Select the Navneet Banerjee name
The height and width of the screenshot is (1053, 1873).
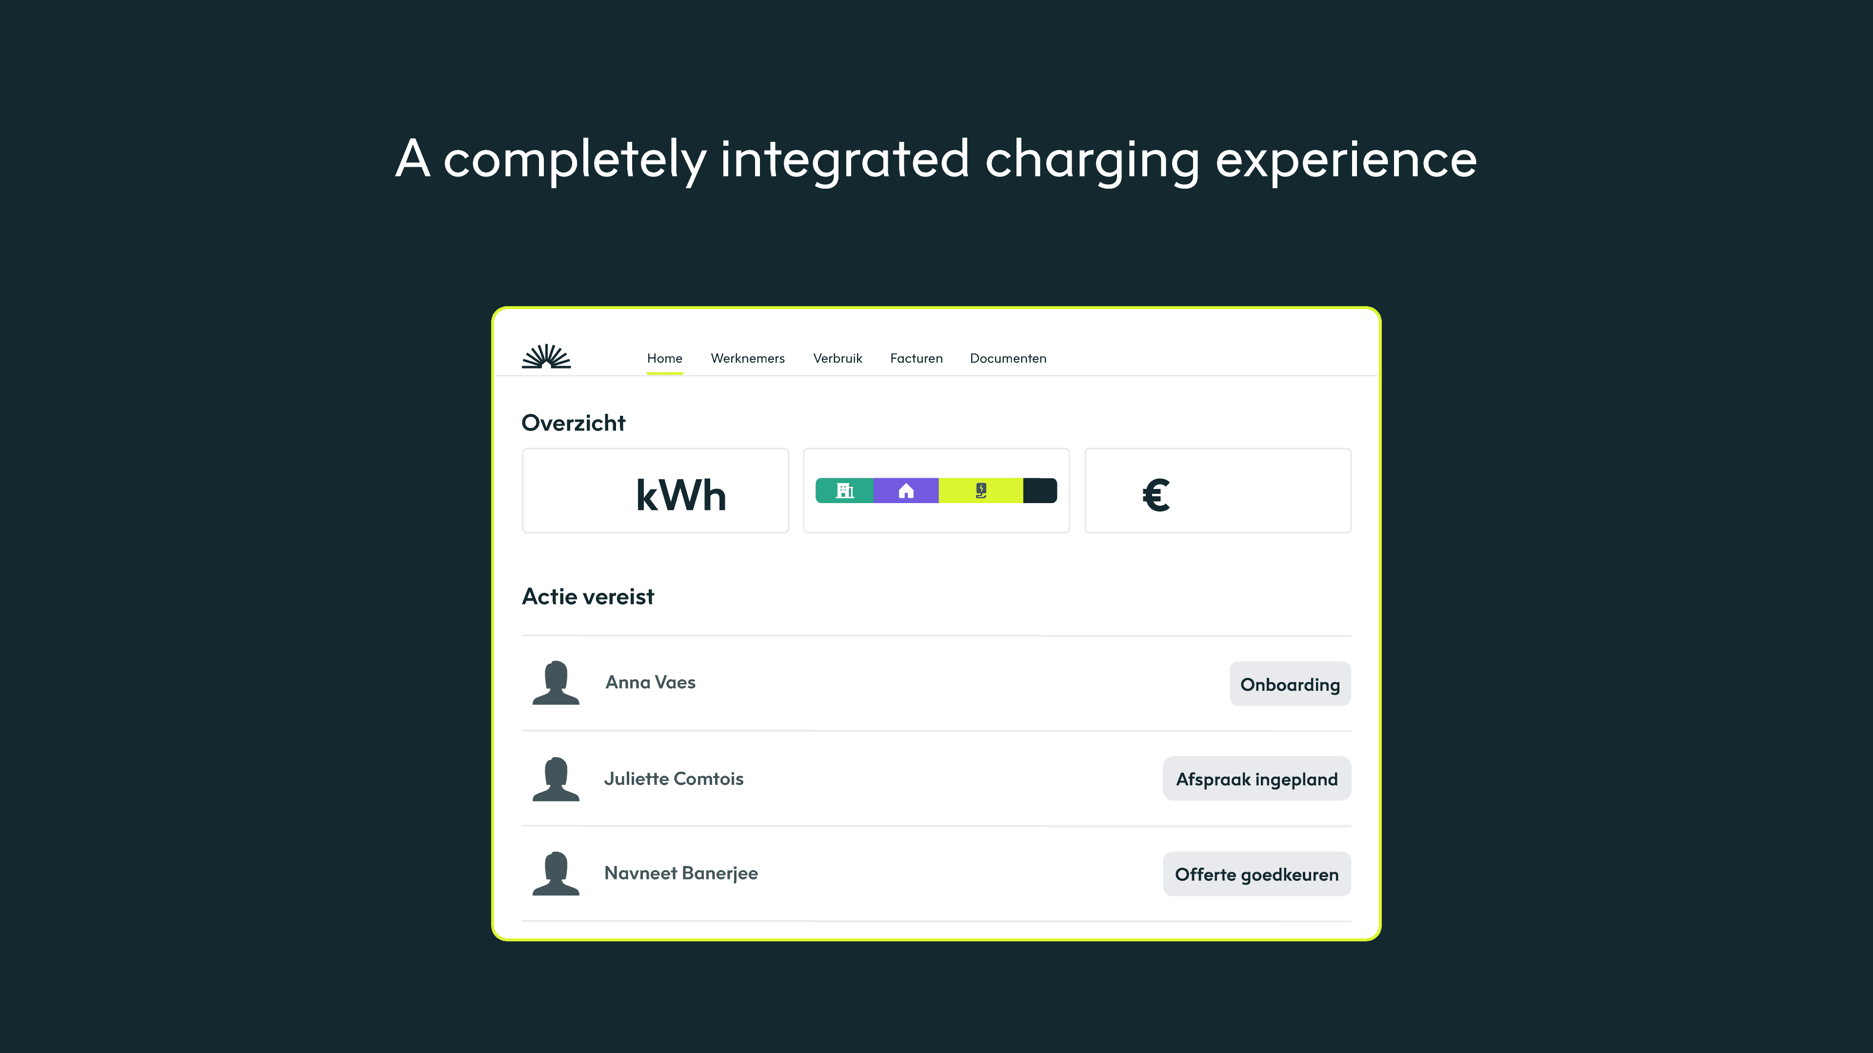click(x=680, y=874)
